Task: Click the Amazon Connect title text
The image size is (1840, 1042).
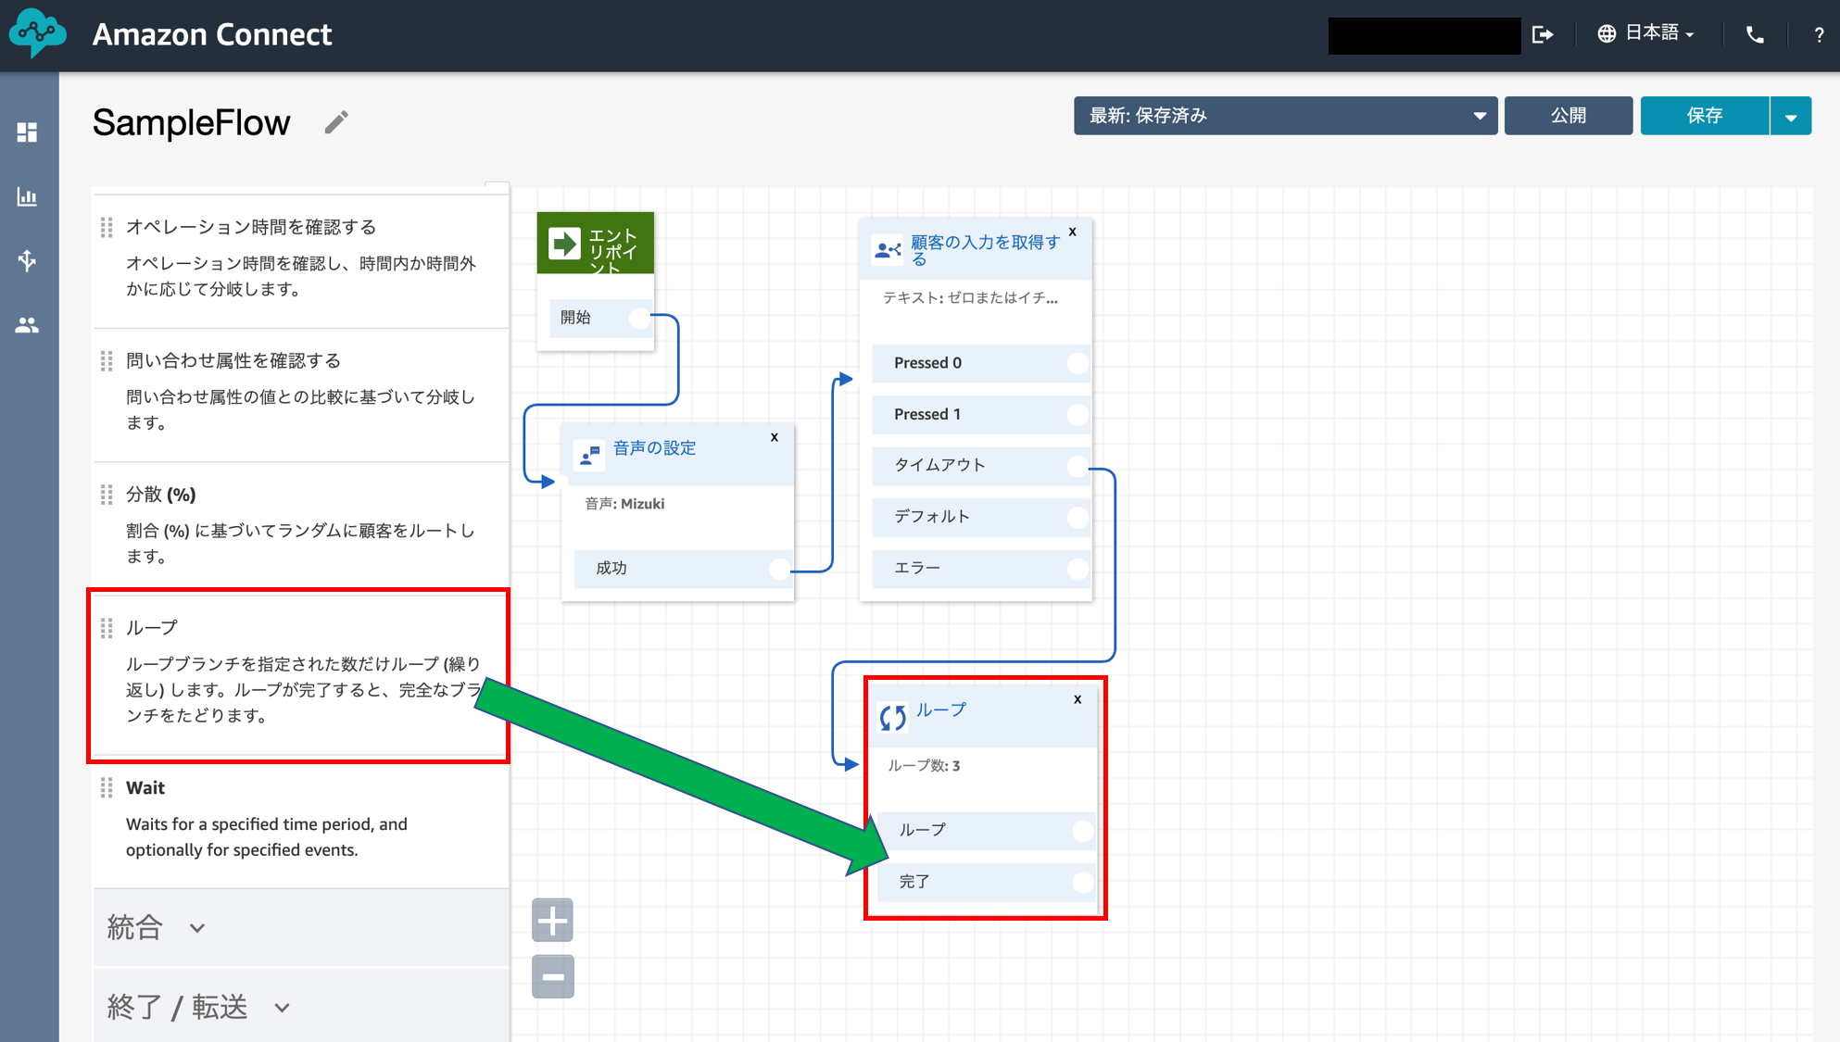Action: click(212, 34)
